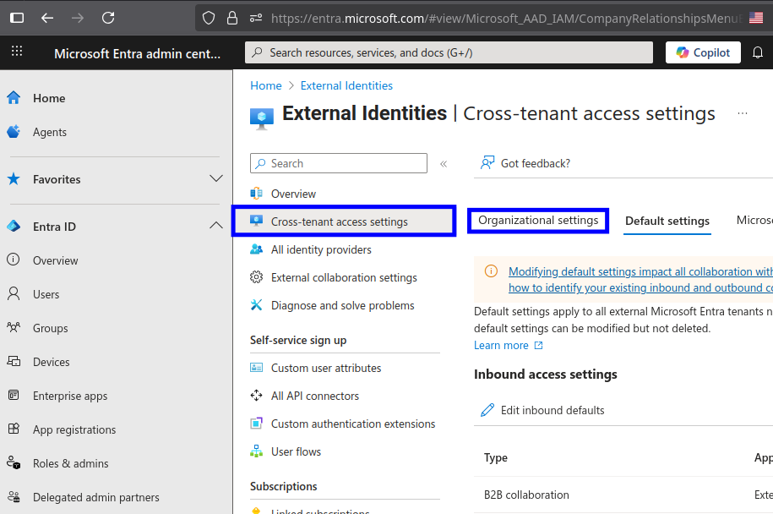Focus the Search resources, services, and docs box
This screenshot has width=773, height=514.
point(449,52)
